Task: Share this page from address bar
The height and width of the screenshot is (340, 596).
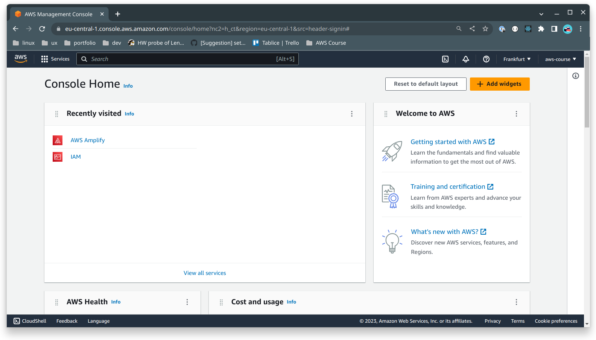Action: coord(472,29)
